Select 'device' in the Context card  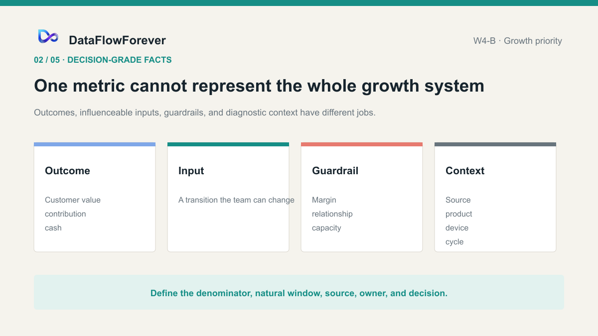pos(457,228)
